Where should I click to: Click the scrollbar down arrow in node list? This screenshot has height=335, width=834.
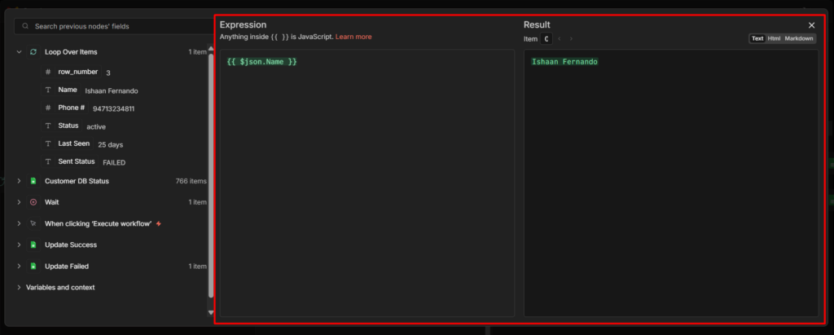211,313
